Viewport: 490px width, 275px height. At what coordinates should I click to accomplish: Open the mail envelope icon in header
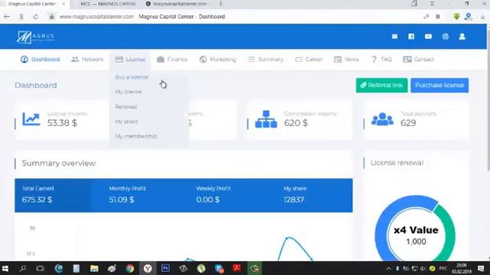395,37
